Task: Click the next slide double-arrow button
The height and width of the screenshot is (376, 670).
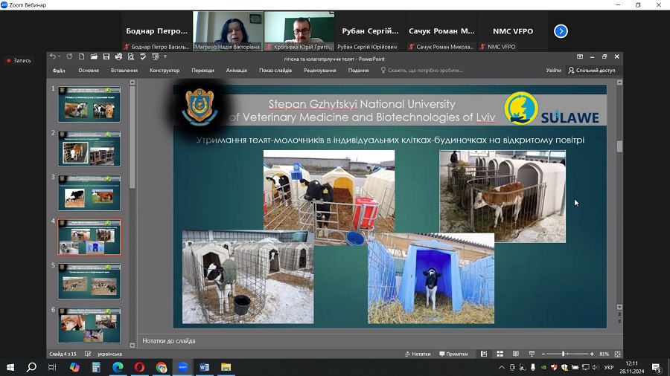Action: coord(619,322)
